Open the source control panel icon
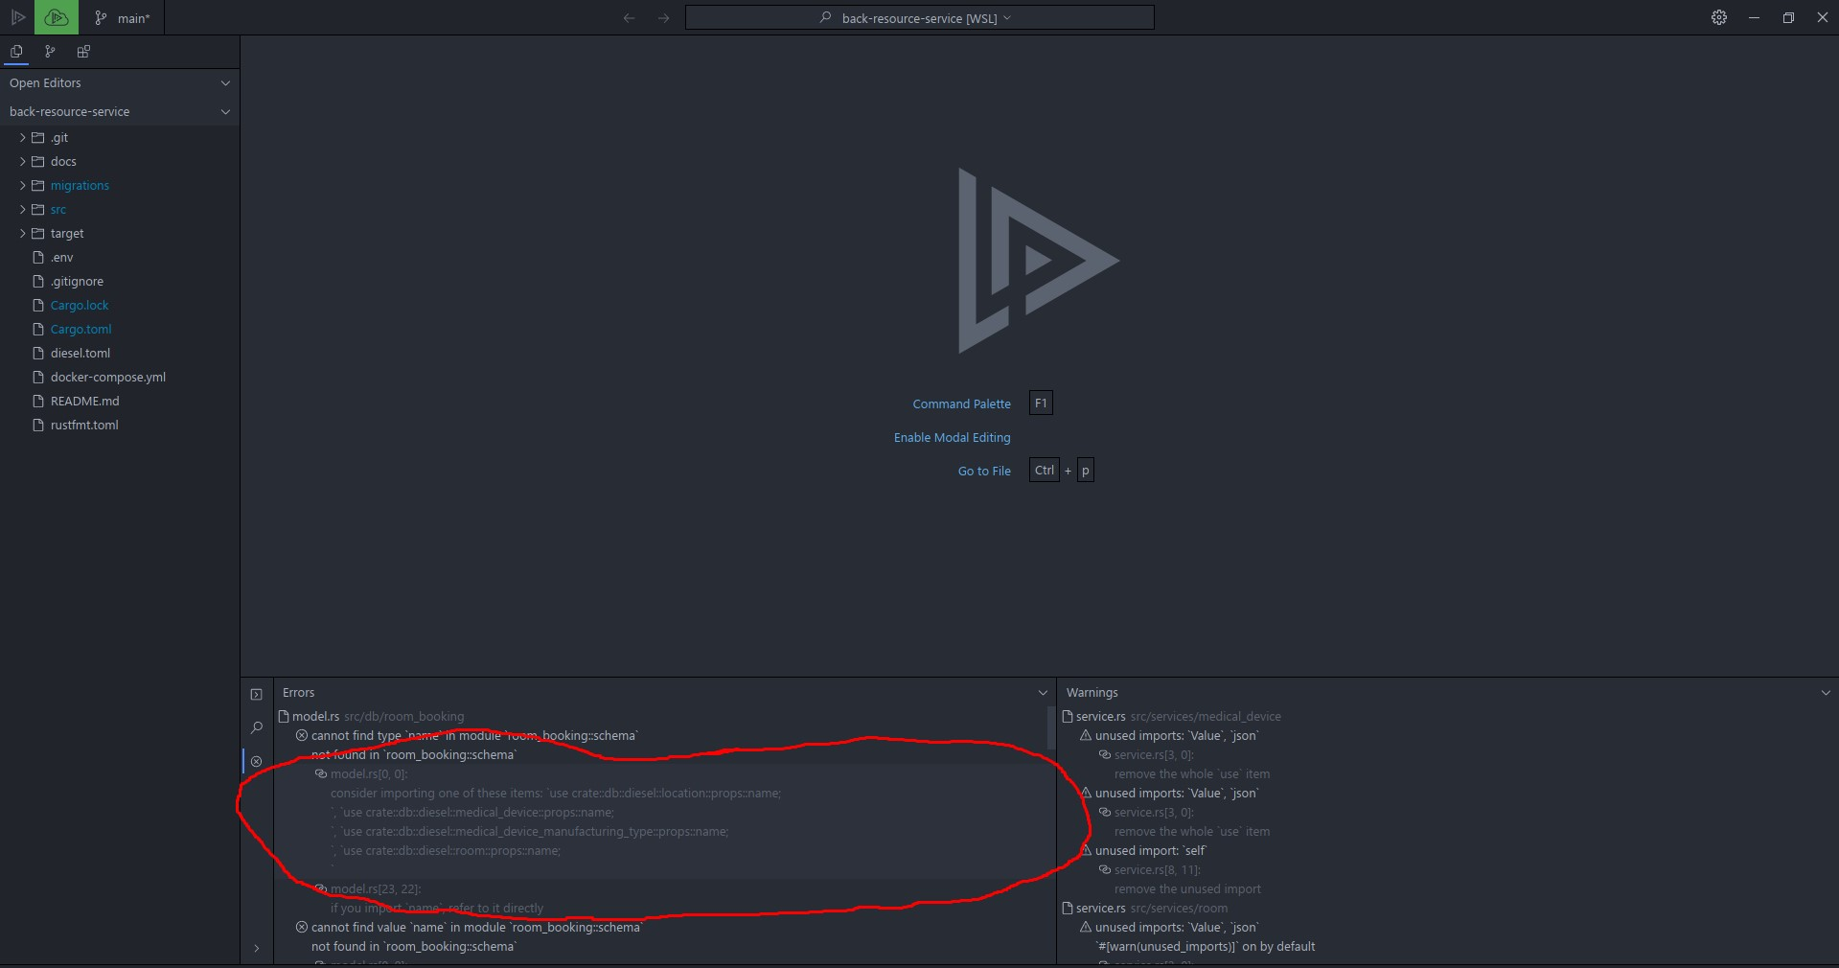 [50, 52]
